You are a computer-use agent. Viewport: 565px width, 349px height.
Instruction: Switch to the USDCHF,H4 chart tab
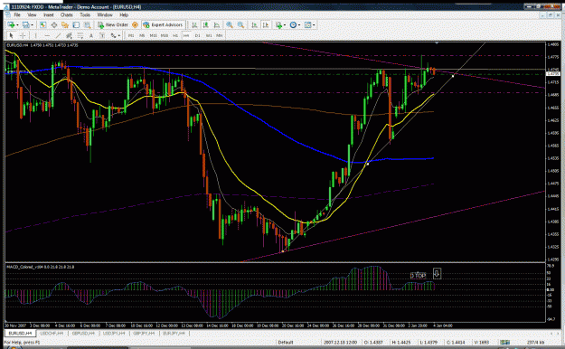click(52, 333)
